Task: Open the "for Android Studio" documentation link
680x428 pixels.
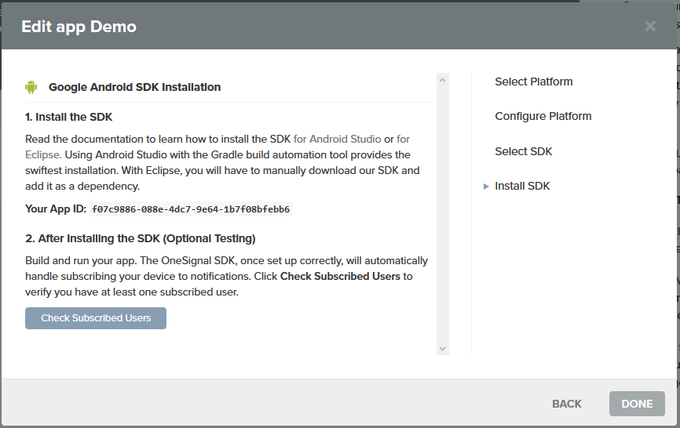Action: pyautogui.click(x=337, y=139)
